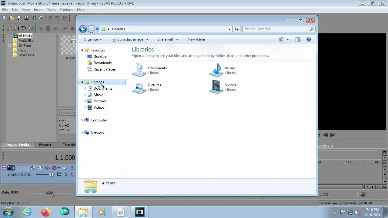Image resolution: width=388 pixels, height=218 pixels.
Task: Open the Videos library icon in main pane
Action: pos(216,87)
